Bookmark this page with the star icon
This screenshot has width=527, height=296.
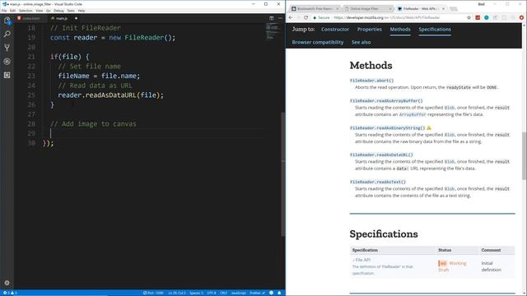coord(469,17)
